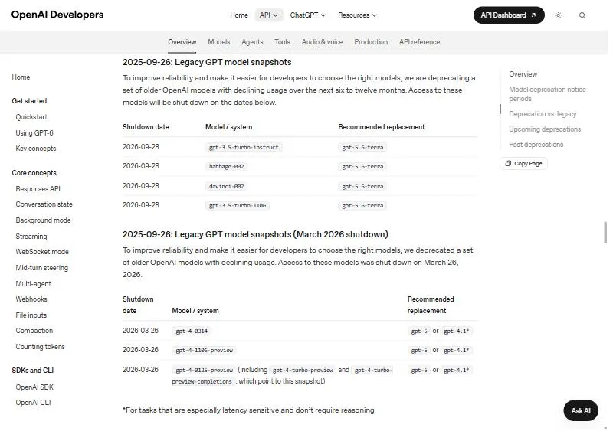Toggle the light/dark theme sun icon
Screen dimensions: 613x431
[x=558, y=15]
